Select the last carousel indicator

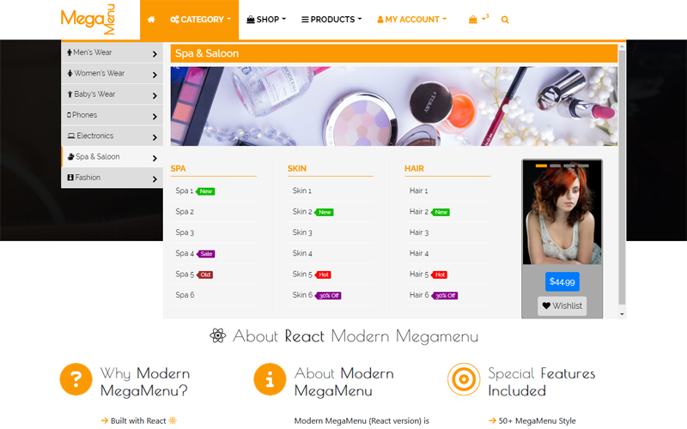point(583,166)
